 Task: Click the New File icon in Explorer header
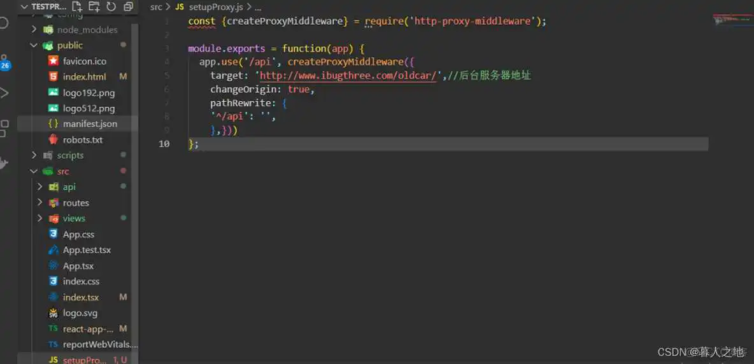[x=77, y=7]
